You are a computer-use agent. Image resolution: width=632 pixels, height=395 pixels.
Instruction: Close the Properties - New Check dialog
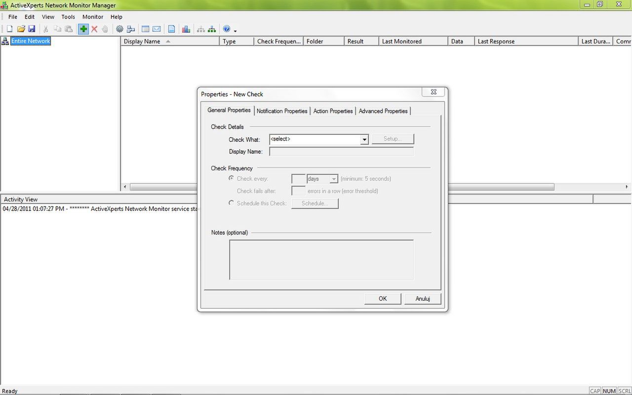tap(434, 92)
